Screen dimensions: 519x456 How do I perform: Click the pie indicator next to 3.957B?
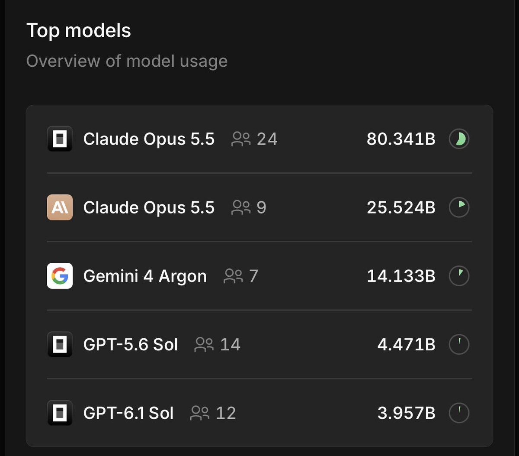(459, 413)
